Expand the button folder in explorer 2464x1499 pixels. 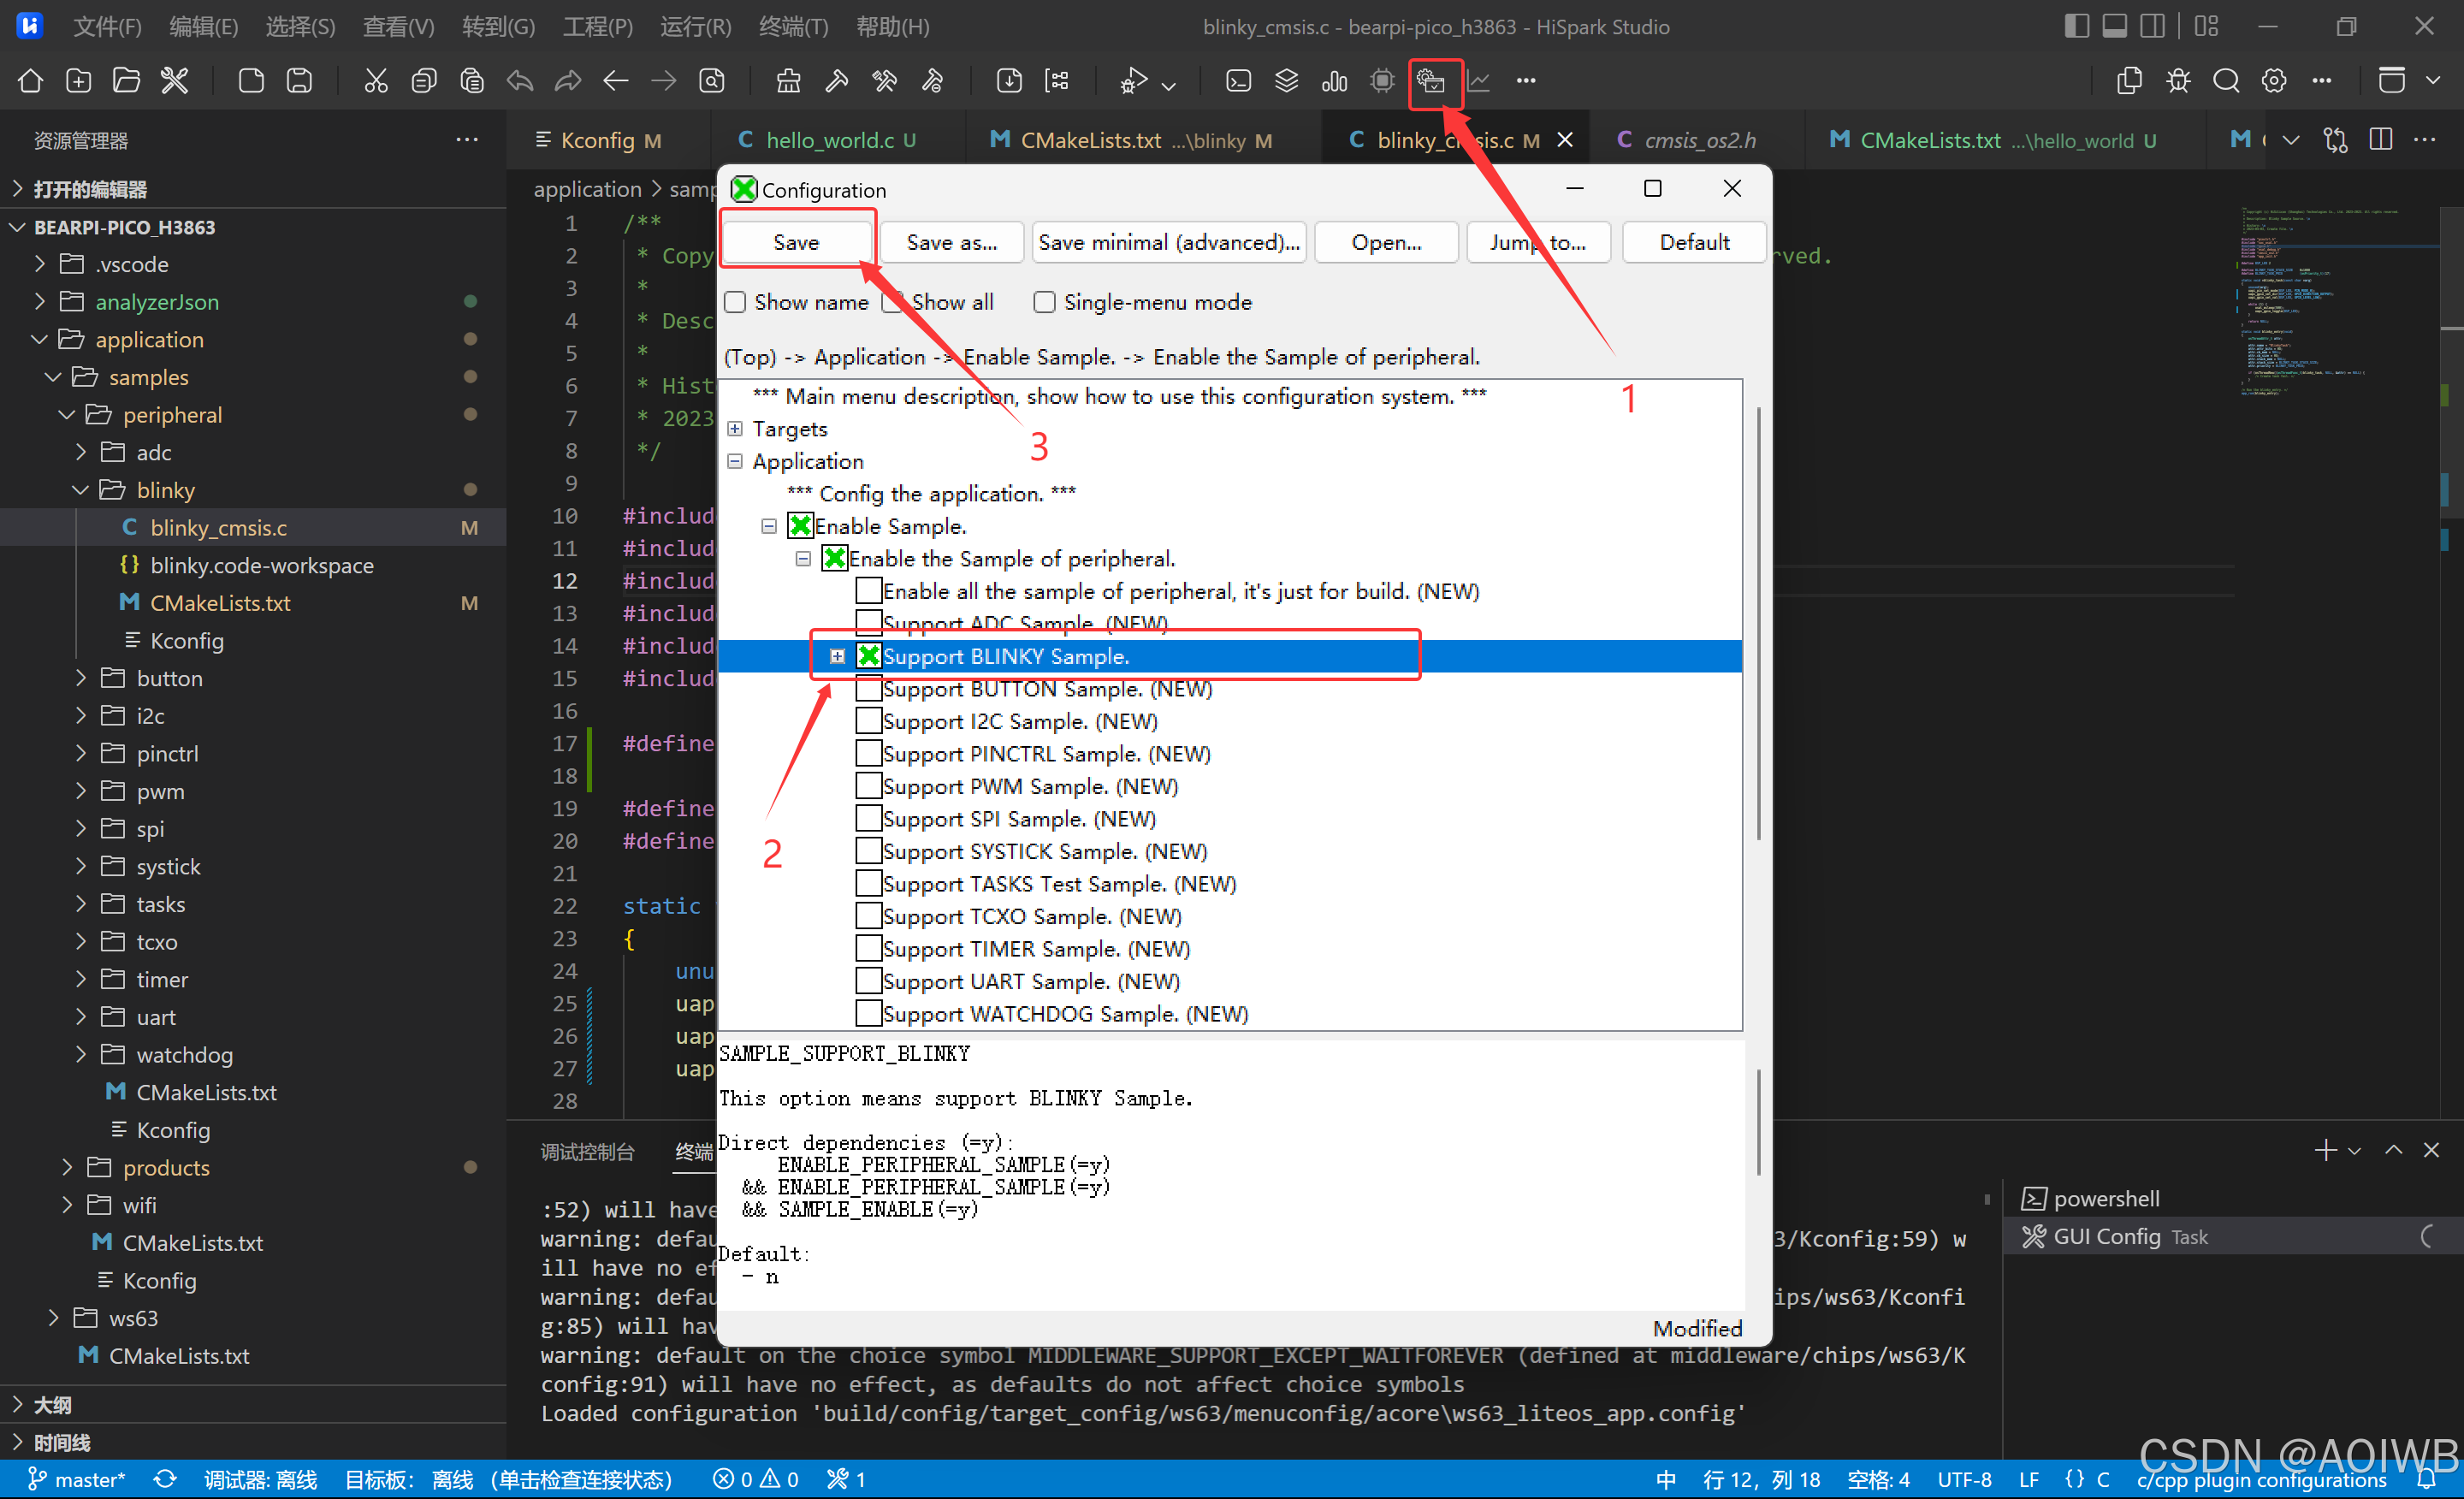(x=169, y=678)
